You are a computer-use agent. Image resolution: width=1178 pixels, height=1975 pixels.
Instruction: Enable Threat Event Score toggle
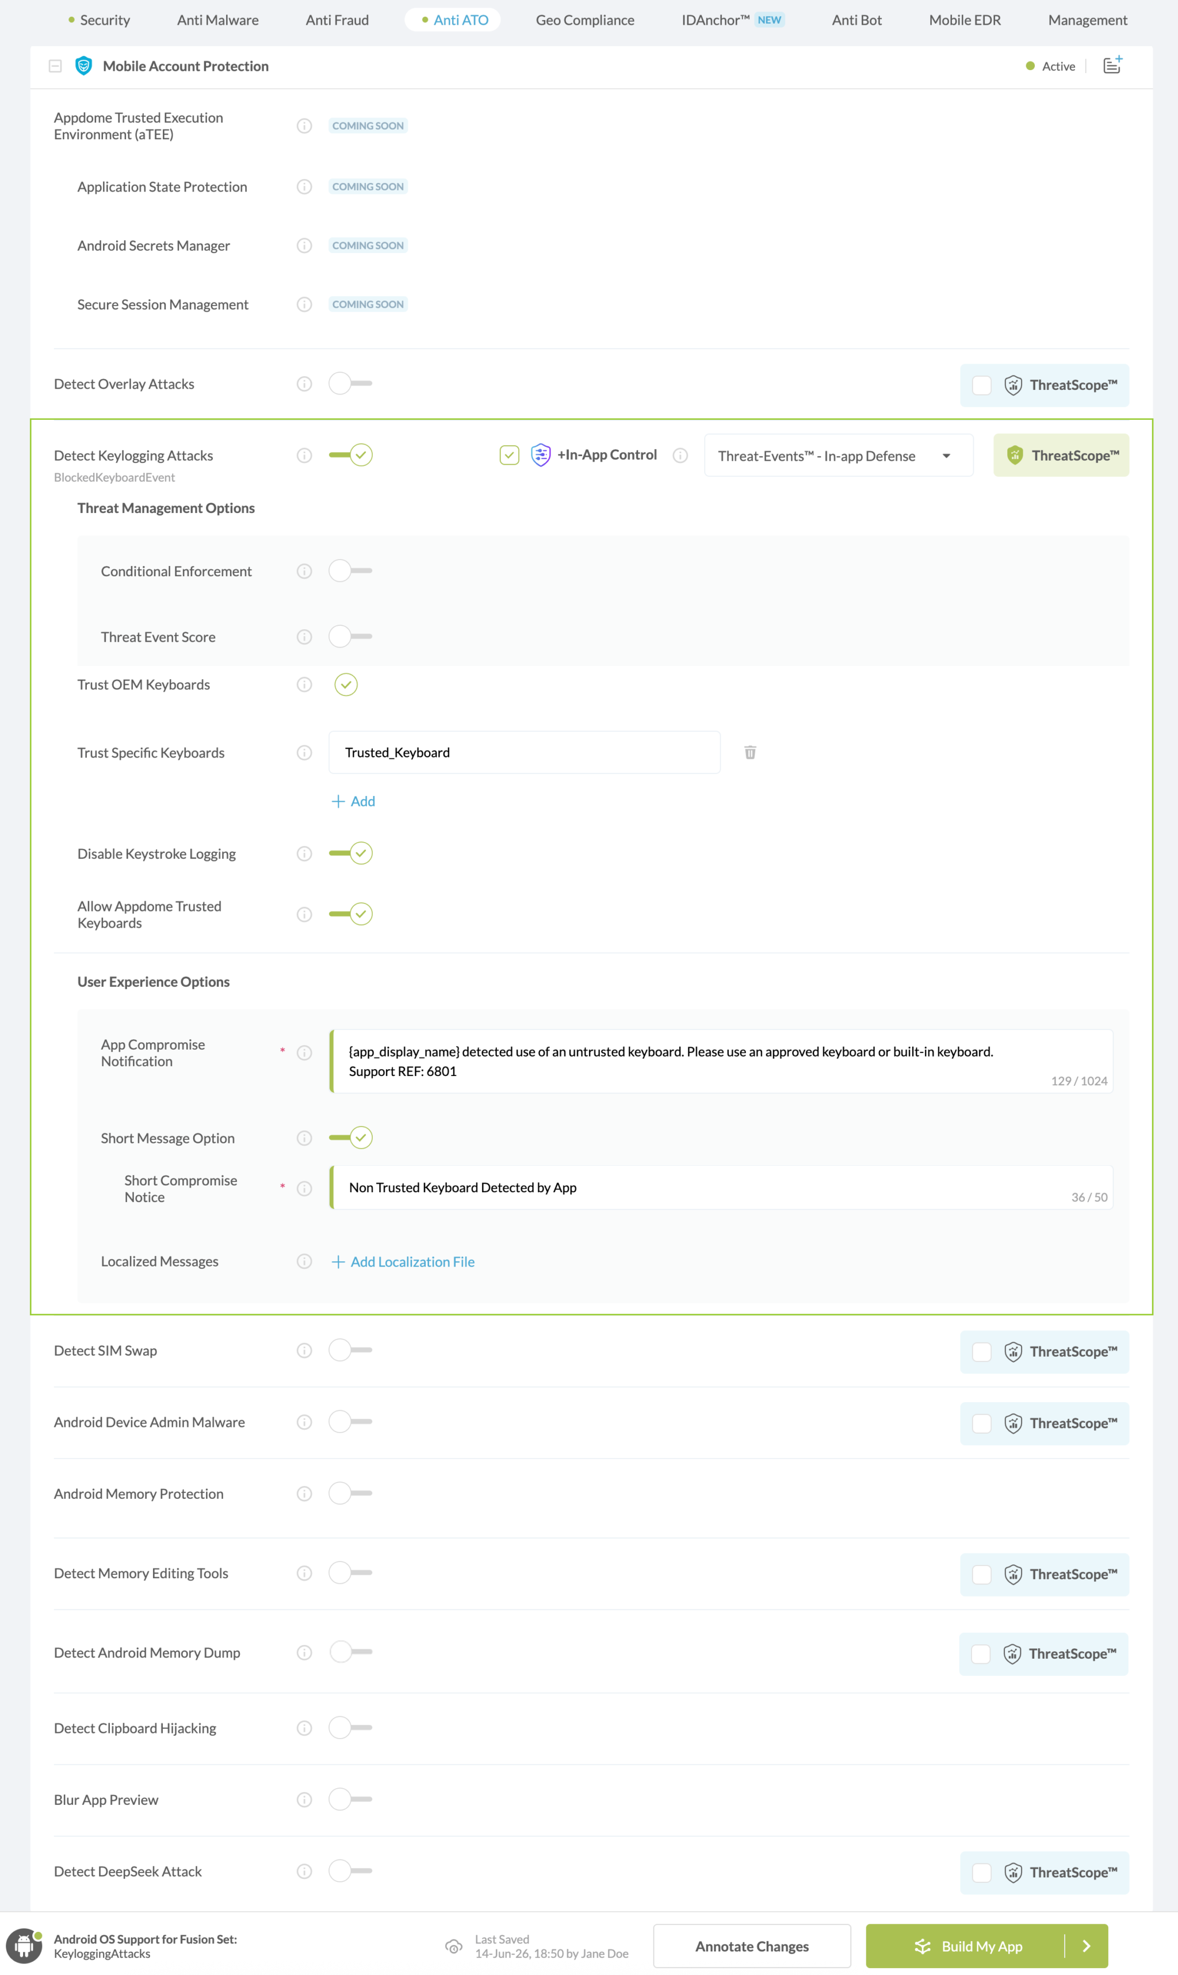coord(350,636)
